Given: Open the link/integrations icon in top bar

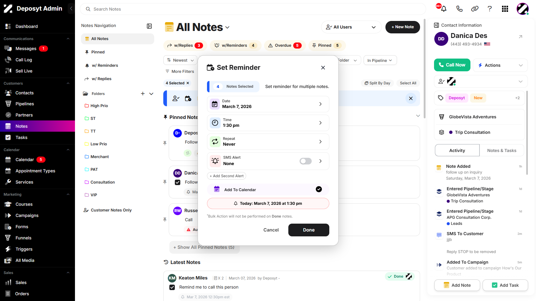Looking at the screenshot, I should click(475, 9).
